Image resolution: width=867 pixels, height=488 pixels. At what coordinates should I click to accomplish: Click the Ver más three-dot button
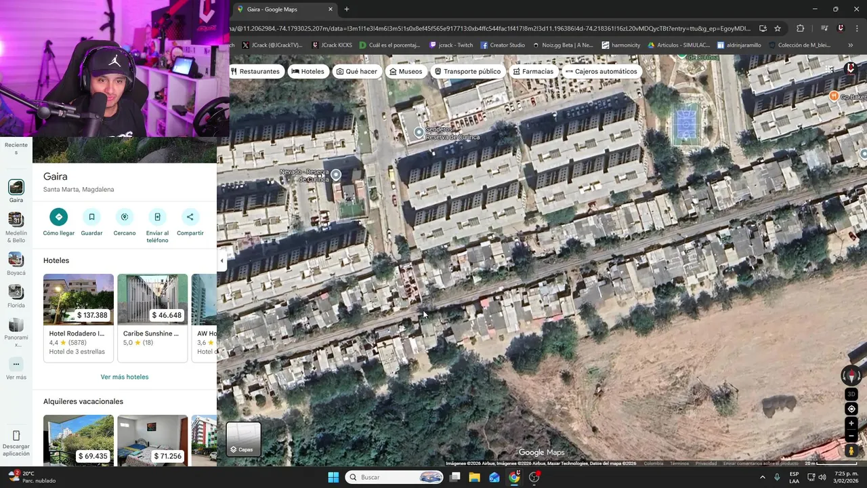(16, 365)
